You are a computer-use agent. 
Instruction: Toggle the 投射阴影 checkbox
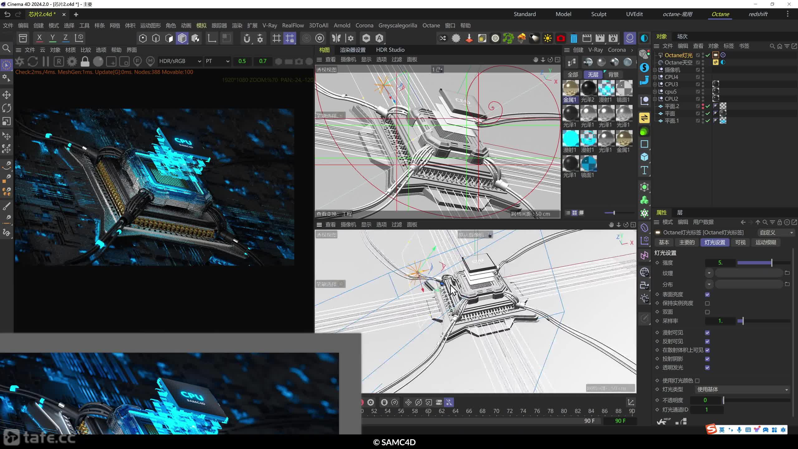point(707,359)
